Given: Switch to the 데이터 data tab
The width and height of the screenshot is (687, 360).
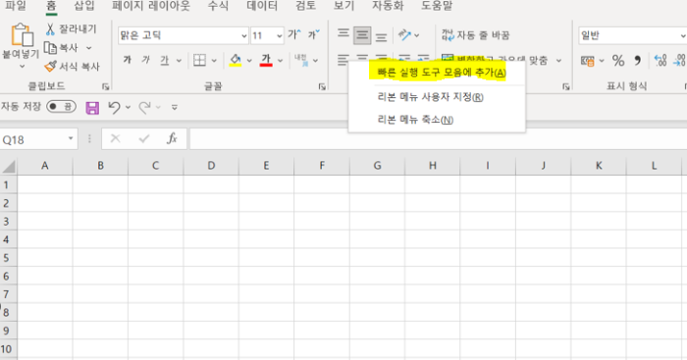Looking at the screenshot, I should [x=262, y=6].
